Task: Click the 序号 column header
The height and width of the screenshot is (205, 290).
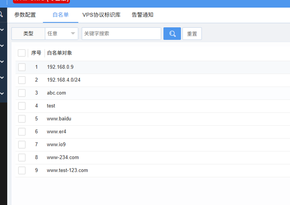Action: point(36,53)
